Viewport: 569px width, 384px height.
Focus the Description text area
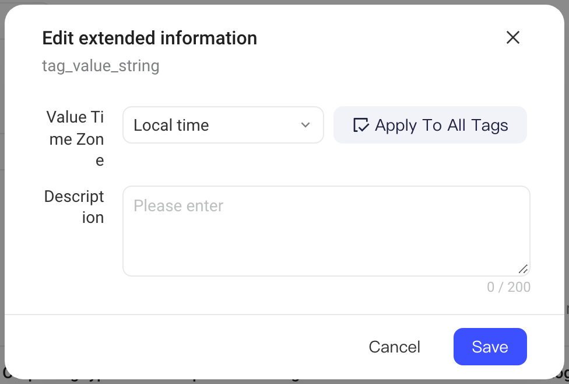[x=326, y=231]
